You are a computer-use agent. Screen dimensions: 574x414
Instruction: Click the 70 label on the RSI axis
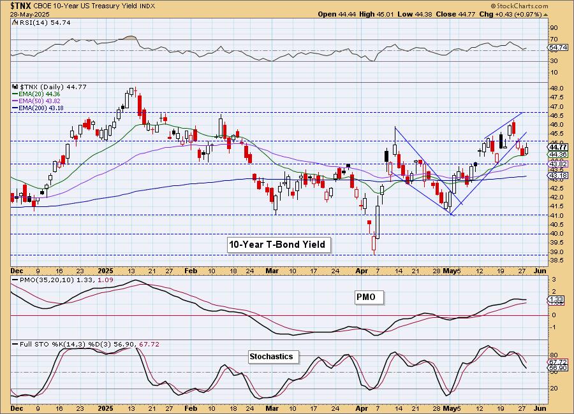pyautogui.click(x=554, y=39)
